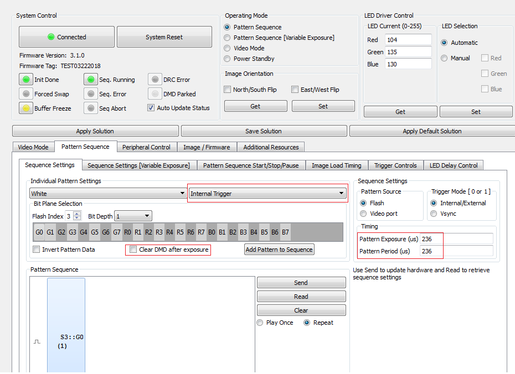Open Pattern Sequence Start/Stop/Pause tab

click(x=251, y=165)
